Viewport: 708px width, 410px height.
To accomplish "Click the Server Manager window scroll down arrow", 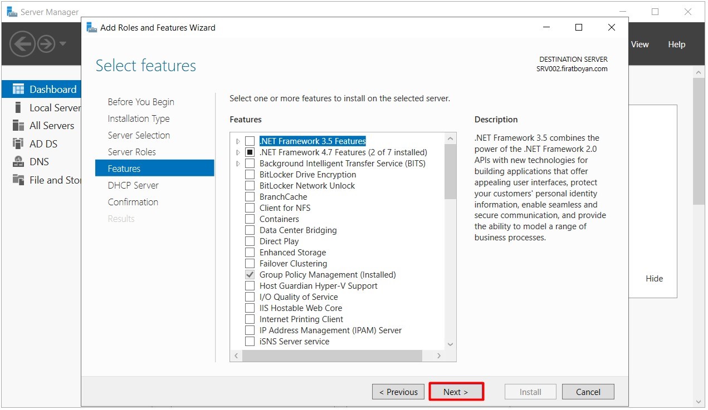I will 699,401.
